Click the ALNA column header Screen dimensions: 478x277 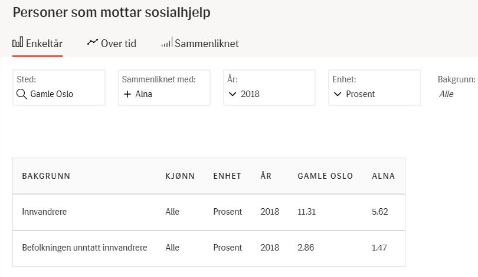[x=383, y=176]
